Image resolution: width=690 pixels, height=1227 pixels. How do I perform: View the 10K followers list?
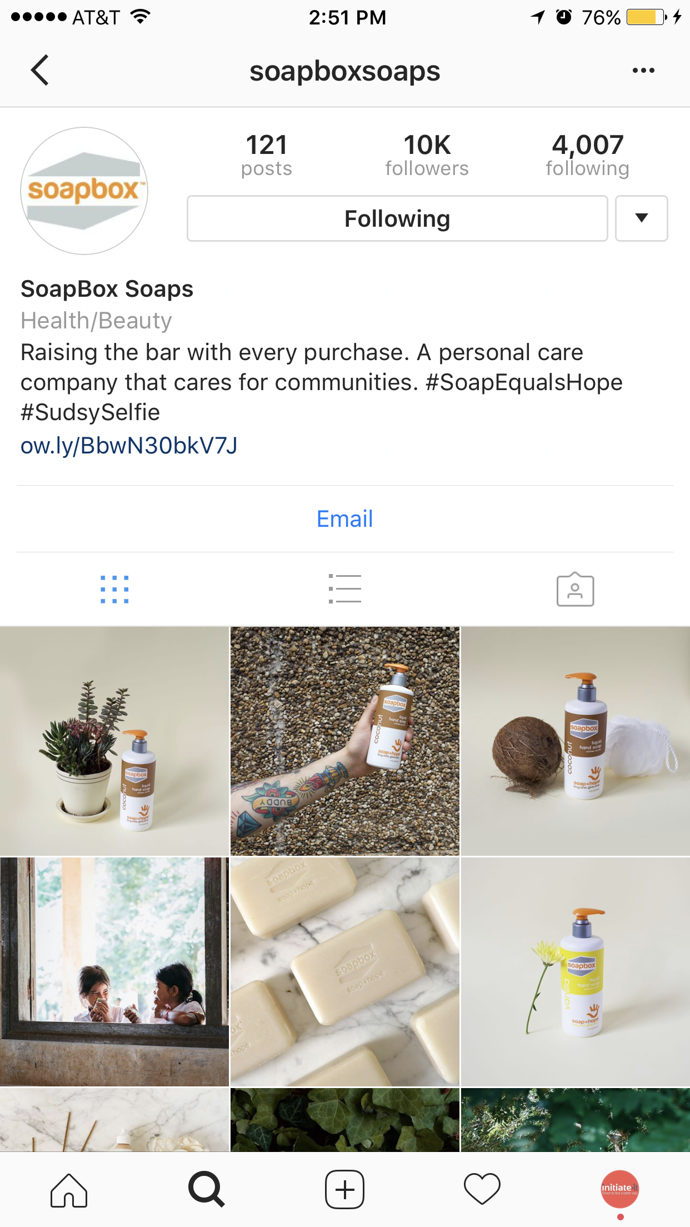click(427, 155)
